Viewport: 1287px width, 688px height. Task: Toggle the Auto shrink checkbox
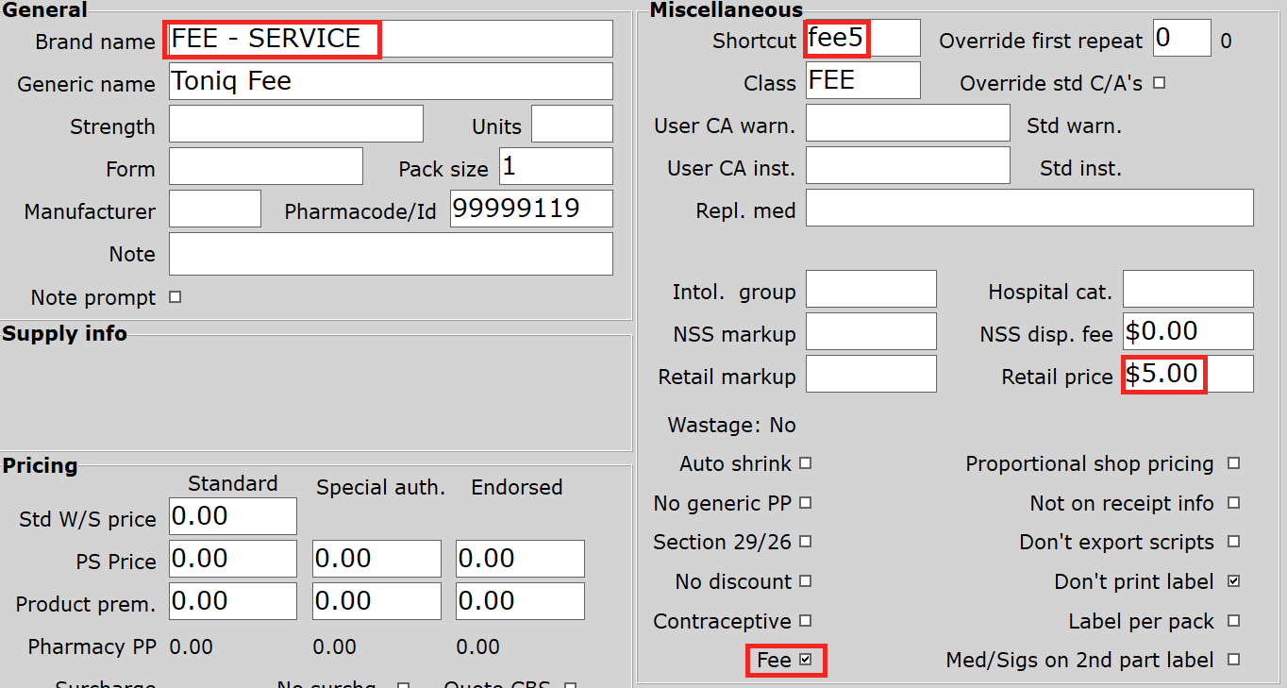(805, 463)
